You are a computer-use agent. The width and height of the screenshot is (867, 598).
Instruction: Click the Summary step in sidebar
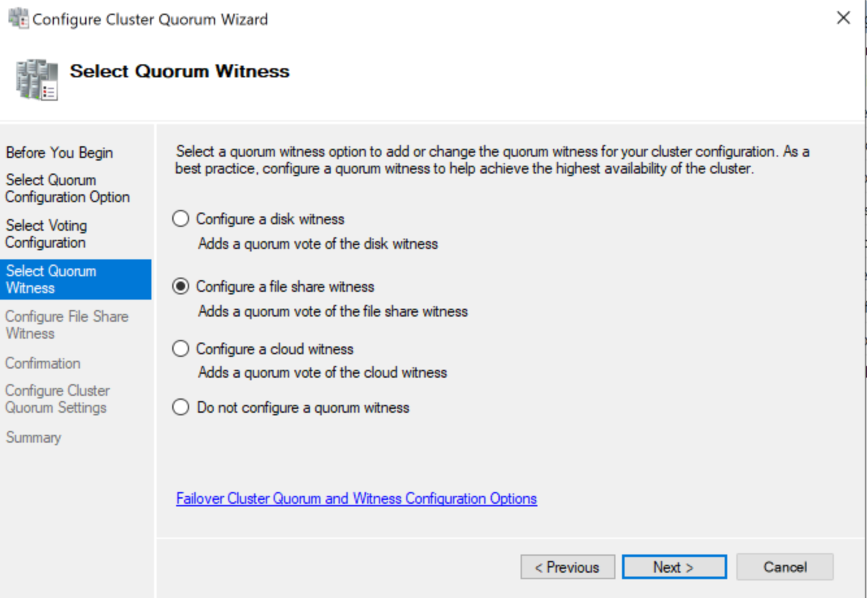[x=34, y=437]
